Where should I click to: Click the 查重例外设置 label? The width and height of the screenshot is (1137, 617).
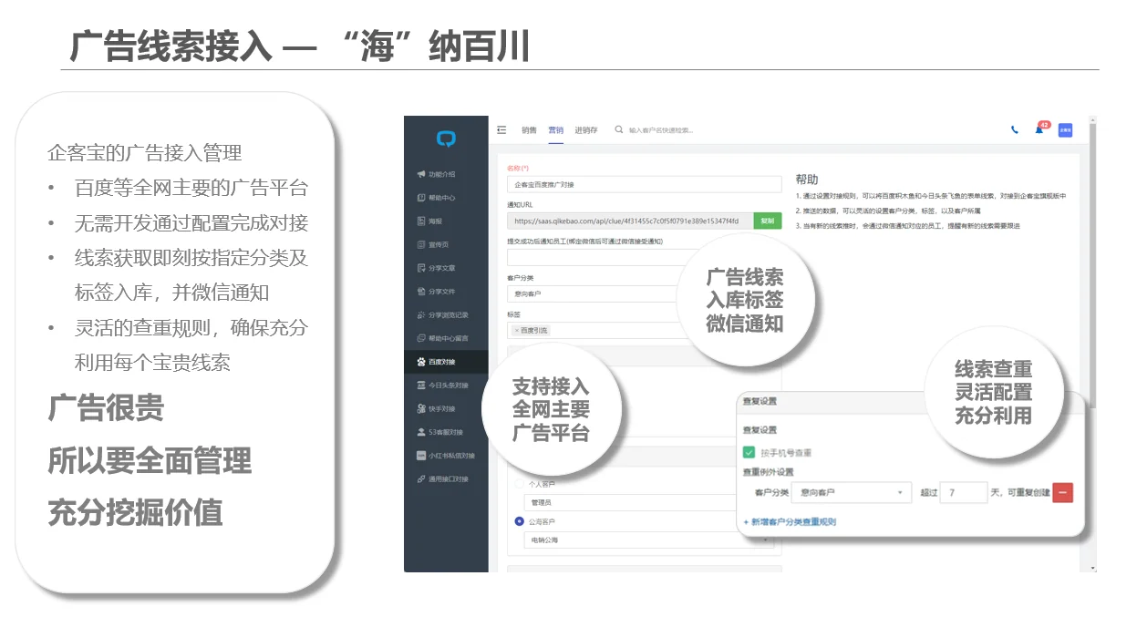pyautogui.click(x=768, y=472)
